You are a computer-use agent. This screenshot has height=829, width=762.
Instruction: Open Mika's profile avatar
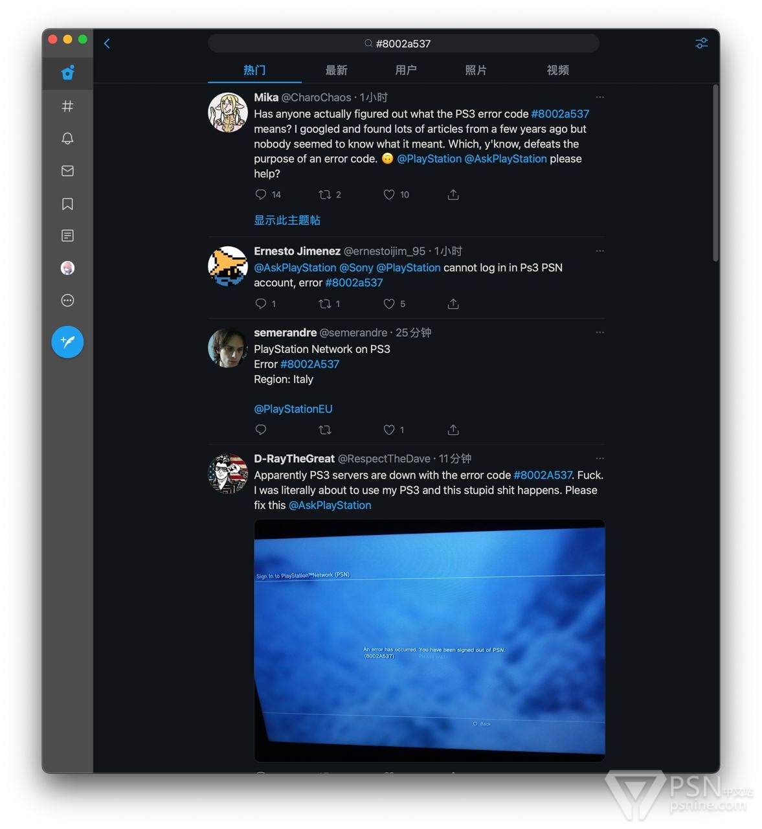(227, 112)
